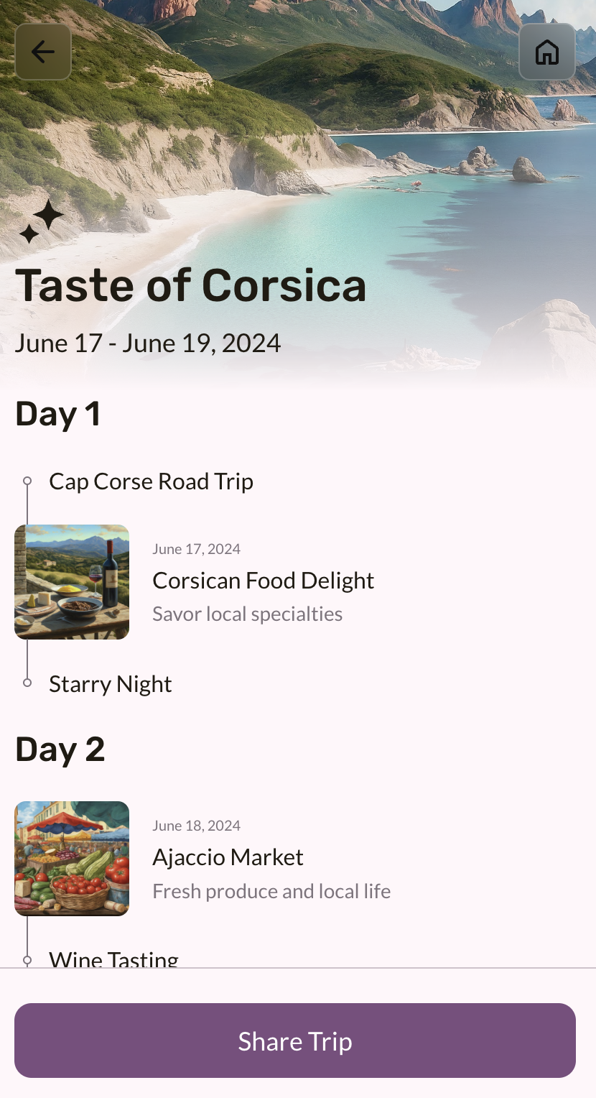Click the Starry Night timeline dot
Screen dimensions: 596x1098
[27, 683]
